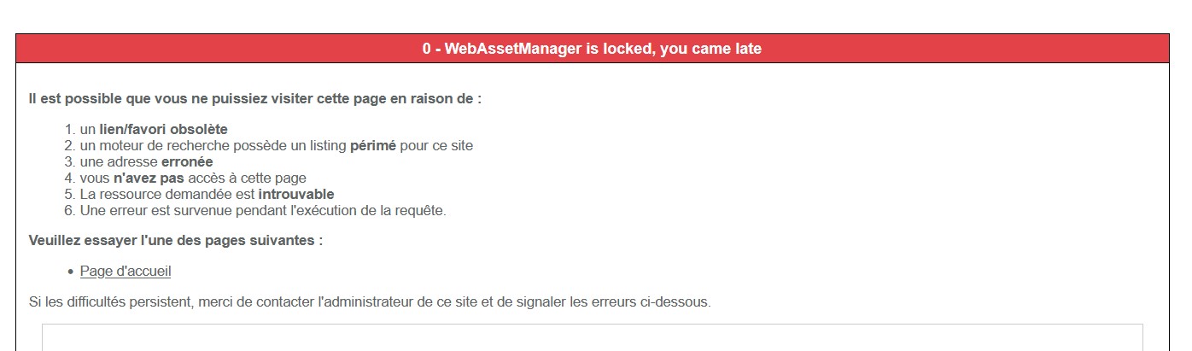Click the bold phrase 'n'avez pas'

tap(149, 178)
